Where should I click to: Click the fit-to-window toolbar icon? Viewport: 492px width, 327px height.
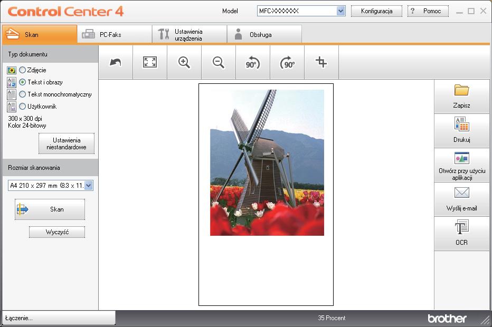(150, 62)
